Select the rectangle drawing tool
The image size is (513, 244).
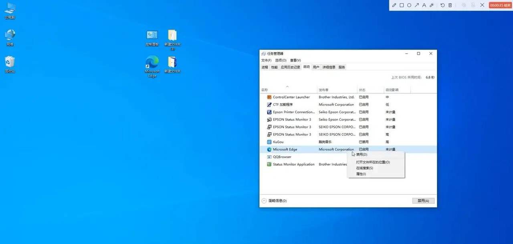click(x=402, y=5)
